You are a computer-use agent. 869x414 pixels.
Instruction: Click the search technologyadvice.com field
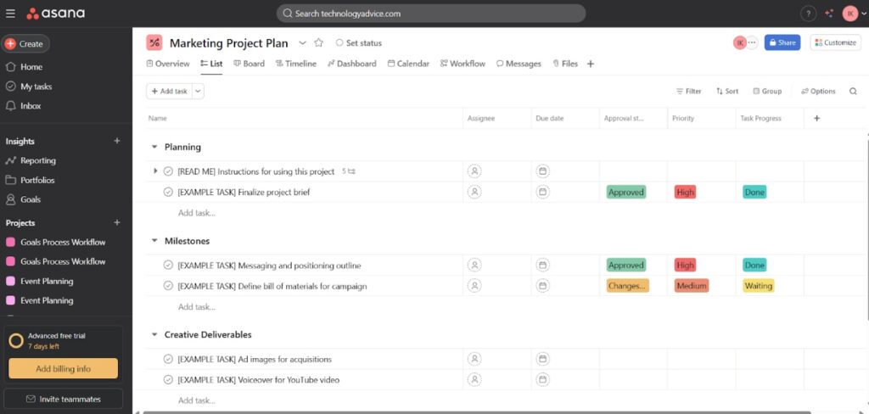[x=430, y=14]
